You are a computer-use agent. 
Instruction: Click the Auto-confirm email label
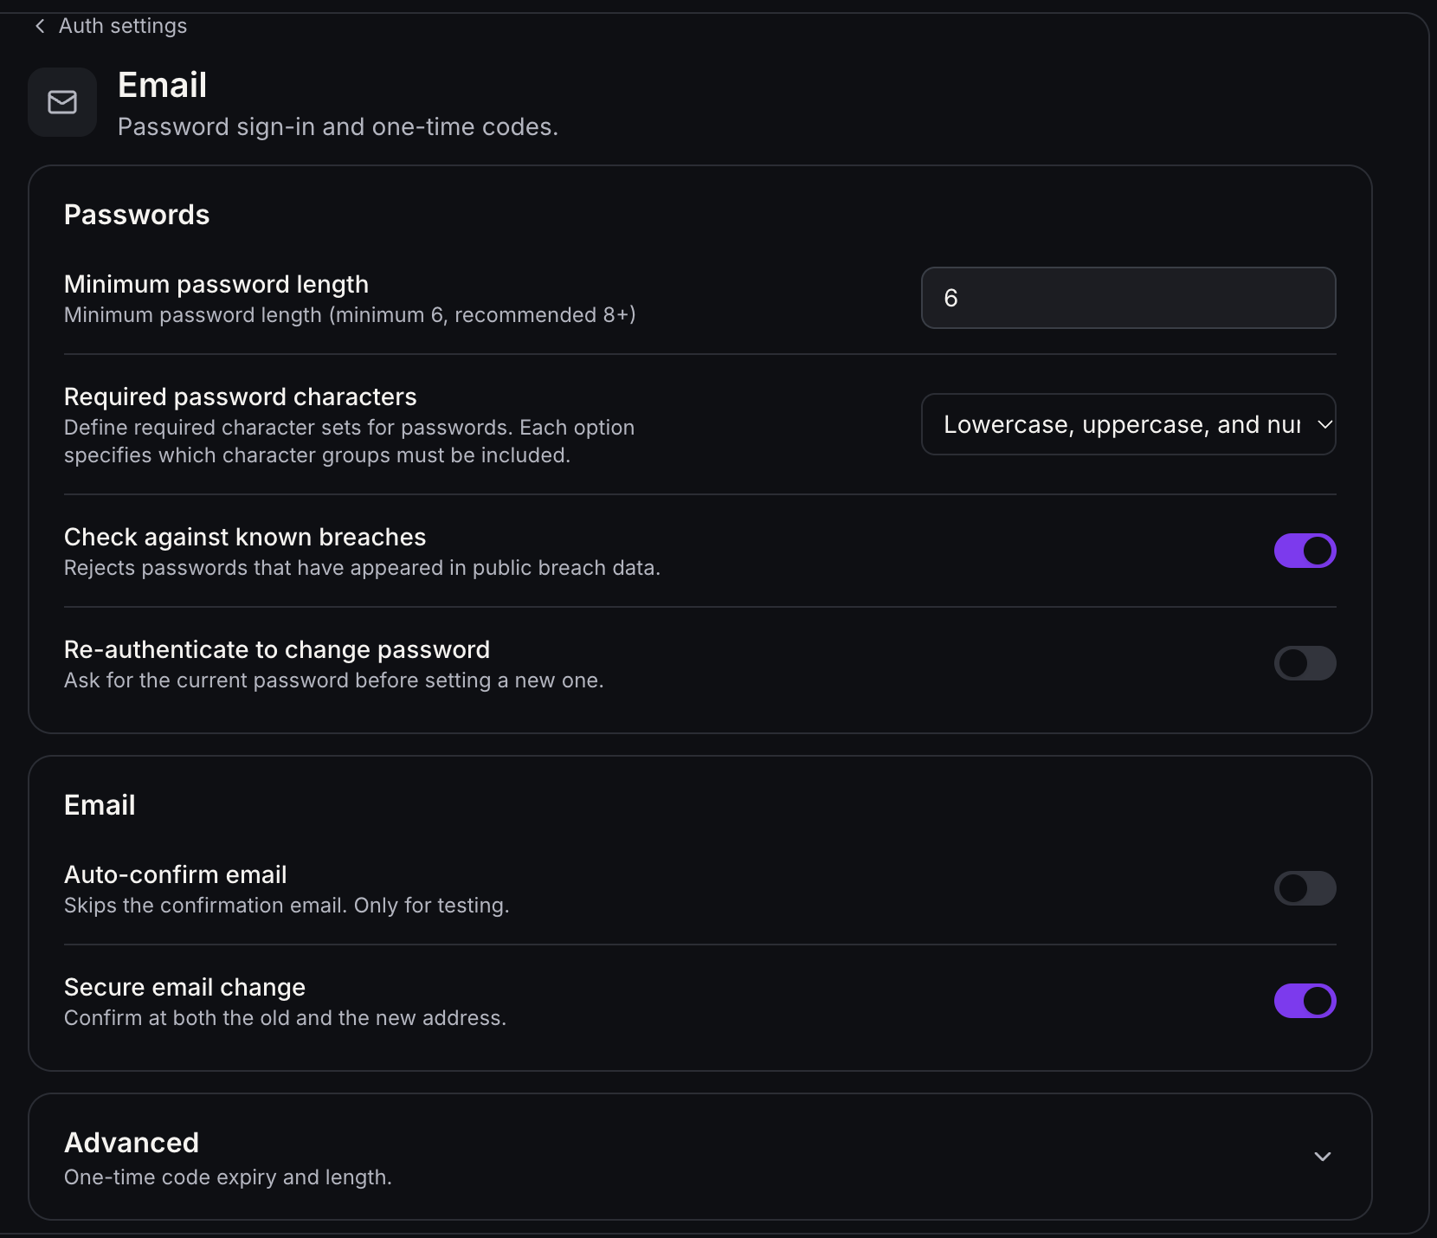pyautogui.click(x=176, y=874)
